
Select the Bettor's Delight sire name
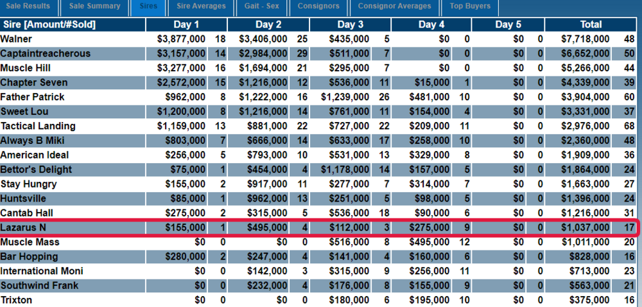click(x=36, y=170)
